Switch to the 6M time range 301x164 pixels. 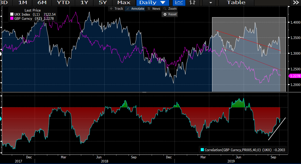click(42, 3)
